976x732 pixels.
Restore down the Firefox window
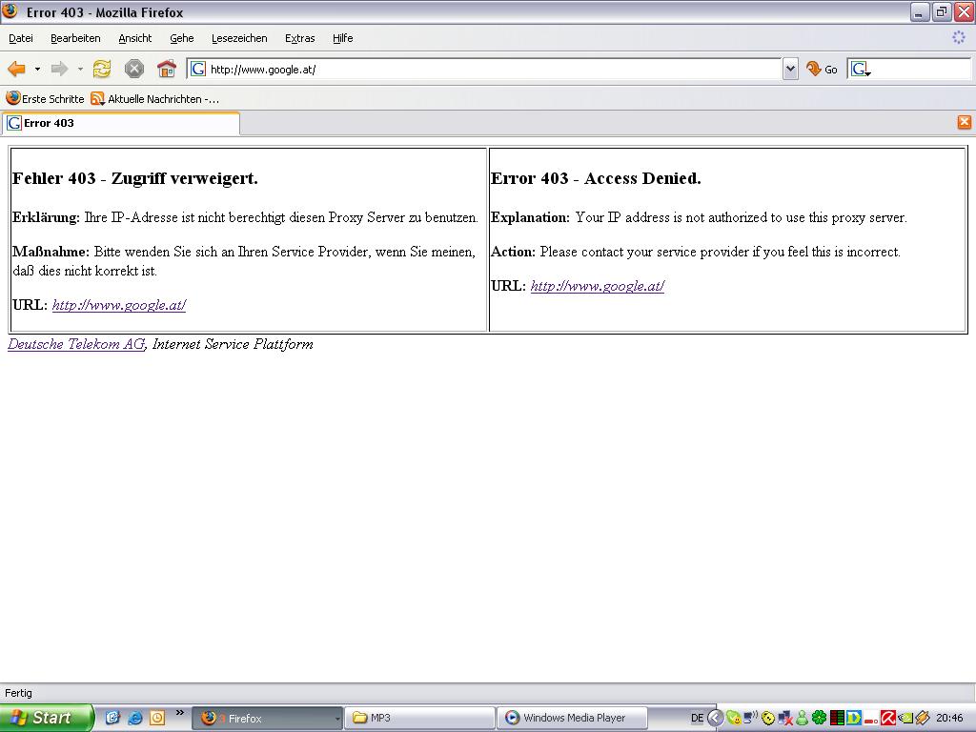tap(941, 11)
